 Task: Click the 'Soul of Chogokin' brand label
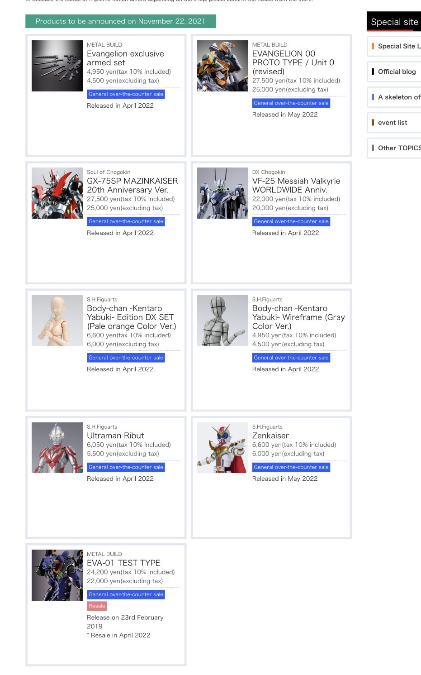(x=109, y=172)
